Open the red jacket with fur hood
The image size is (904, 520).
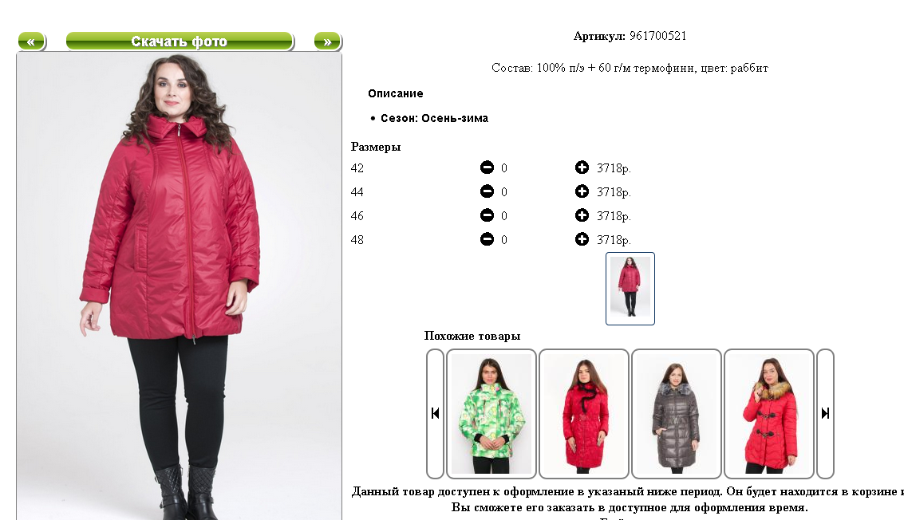(769, 413)
